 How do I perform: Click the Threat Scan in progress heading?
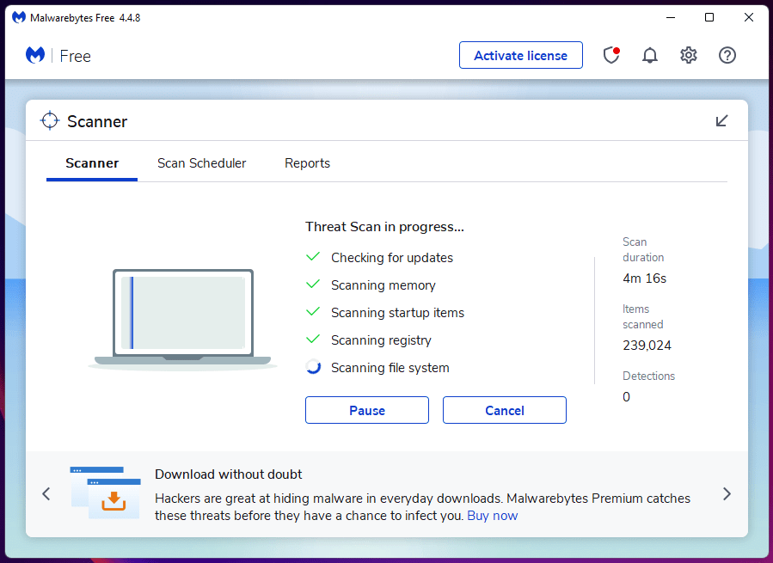point(384,227)
